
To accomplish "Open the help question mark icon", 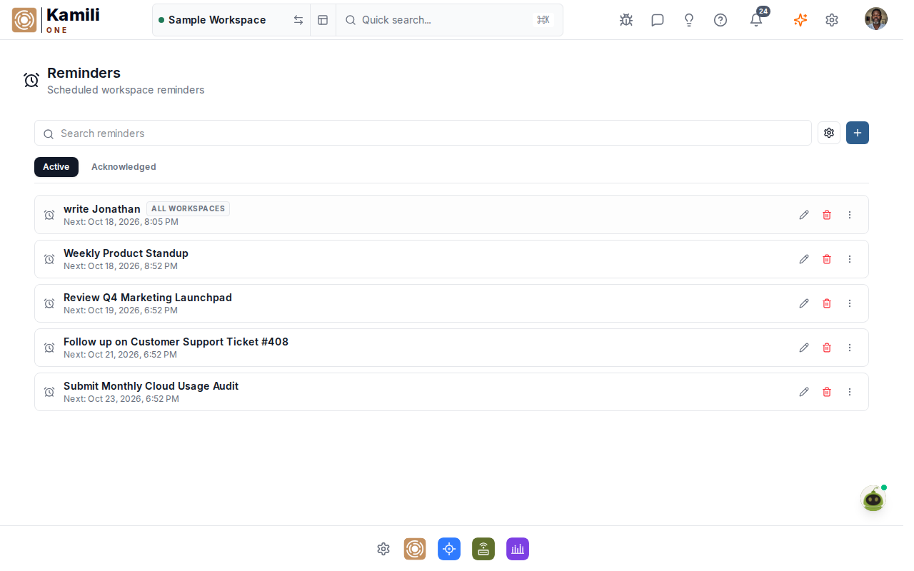I will pyautogui.click(x=720, y=20).
